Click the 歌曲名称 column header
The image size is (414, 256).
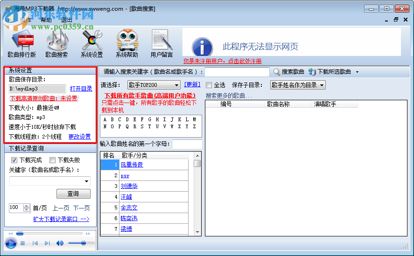click(x=287, y=104)
